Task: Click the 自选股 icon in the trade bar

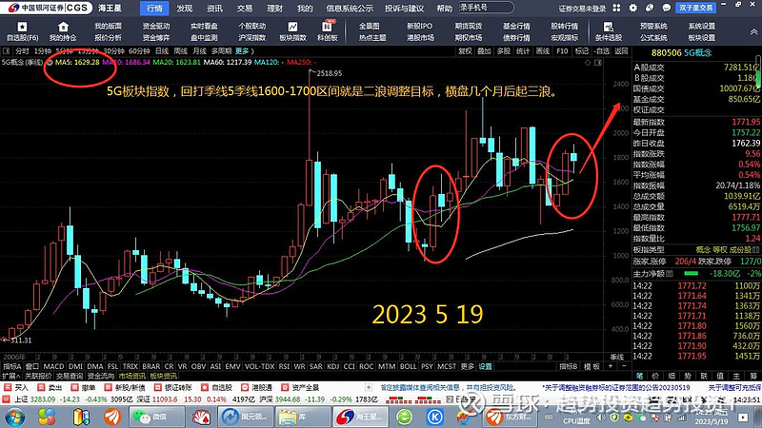Action: click(205, 388)
